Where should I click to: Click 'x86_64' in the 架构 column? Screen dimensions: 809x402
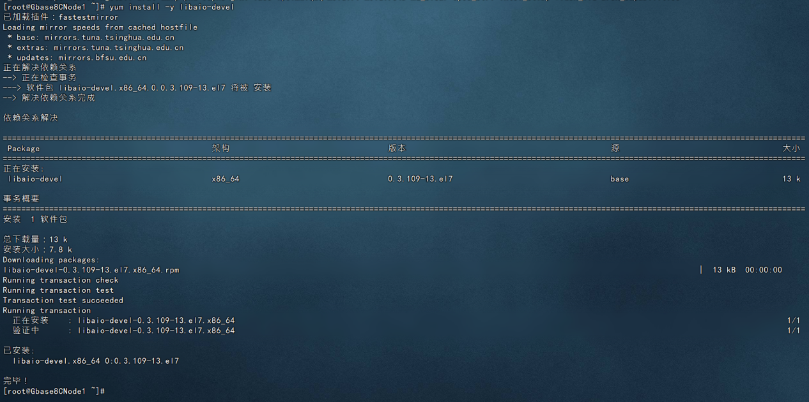tap(226, 179)
